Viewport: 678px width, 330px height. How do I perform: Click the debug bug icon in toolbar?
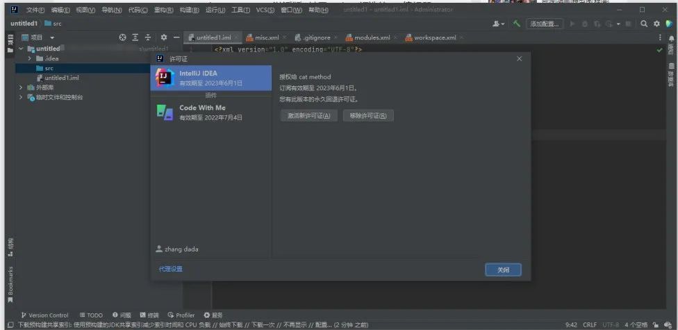tap(585, 24)
